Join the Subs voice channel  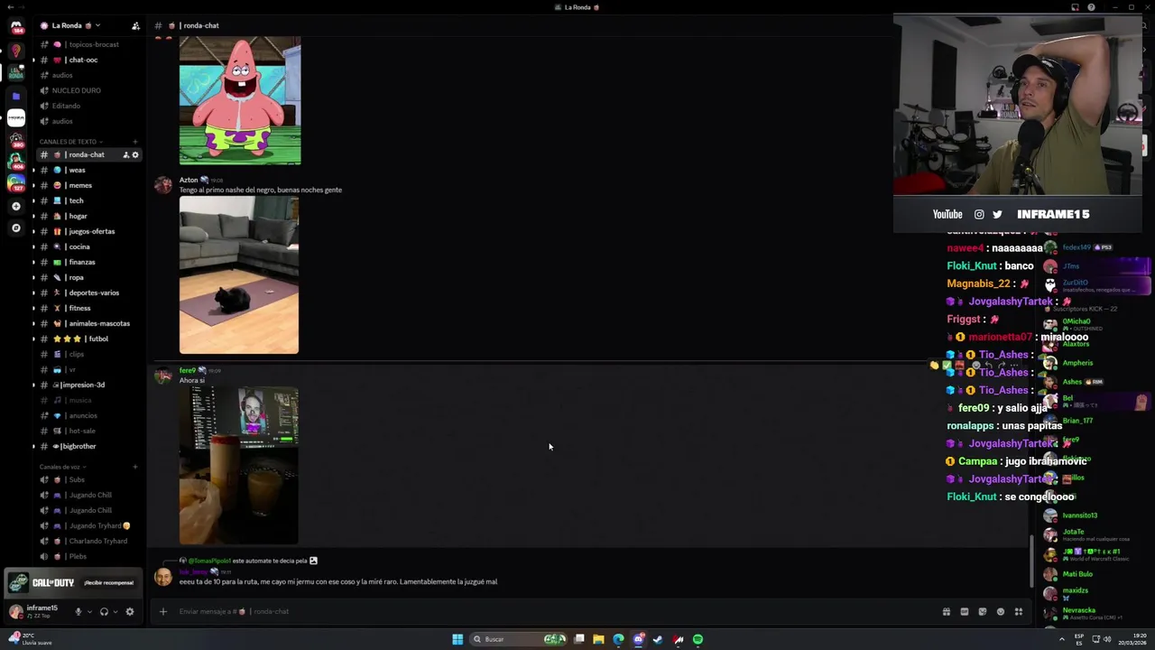click(89, 479)
